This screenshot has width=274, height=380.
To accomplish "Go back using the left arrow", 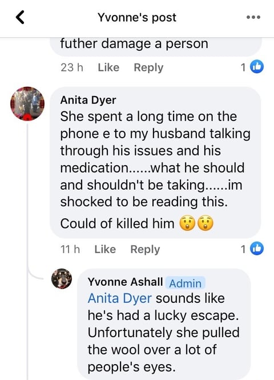I will tap(20, 17).
